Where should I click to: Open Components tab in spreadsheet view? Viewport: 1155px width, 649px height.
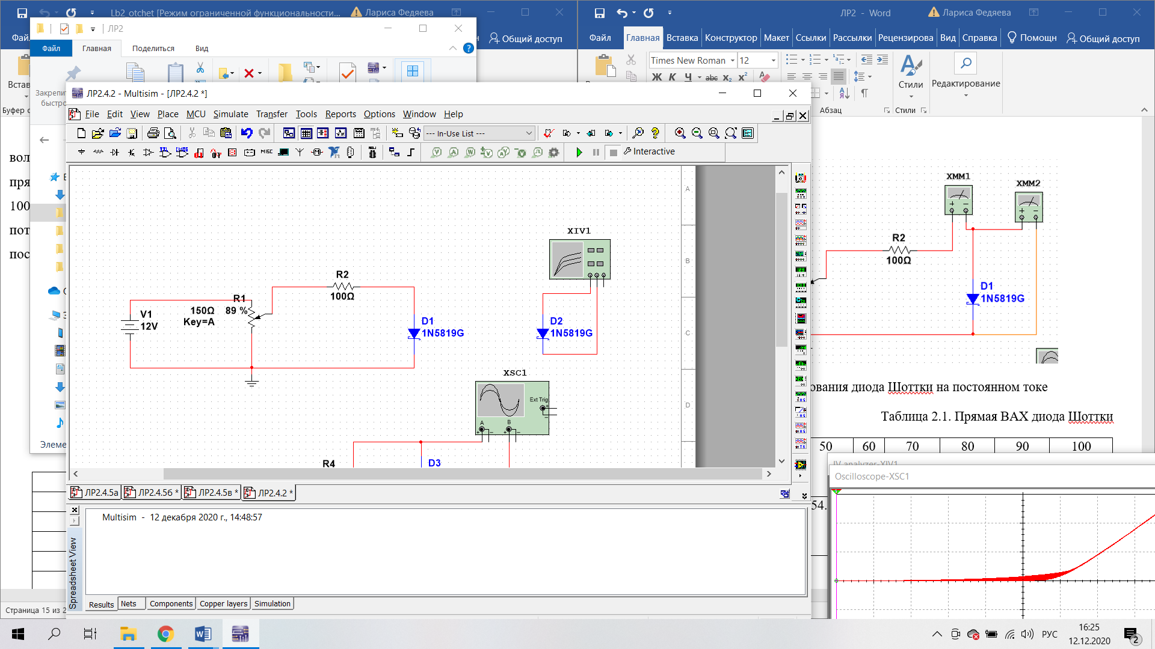[x=171, y=604]
